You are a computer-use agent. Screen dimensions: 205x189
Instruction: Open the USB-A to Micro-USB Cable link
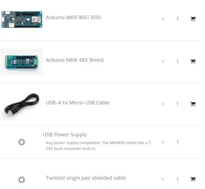pyautogui.click(x=78, y=103)
